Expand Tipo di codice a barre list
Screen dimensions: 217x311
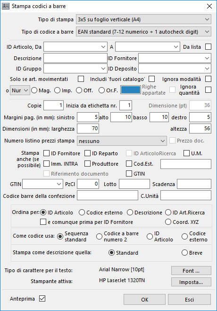tap(143, 32)
